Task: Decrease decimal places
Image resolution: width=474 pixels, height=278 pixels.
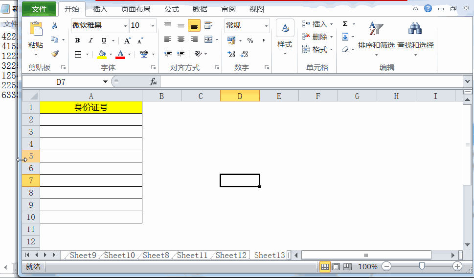Action: point(244,54)
